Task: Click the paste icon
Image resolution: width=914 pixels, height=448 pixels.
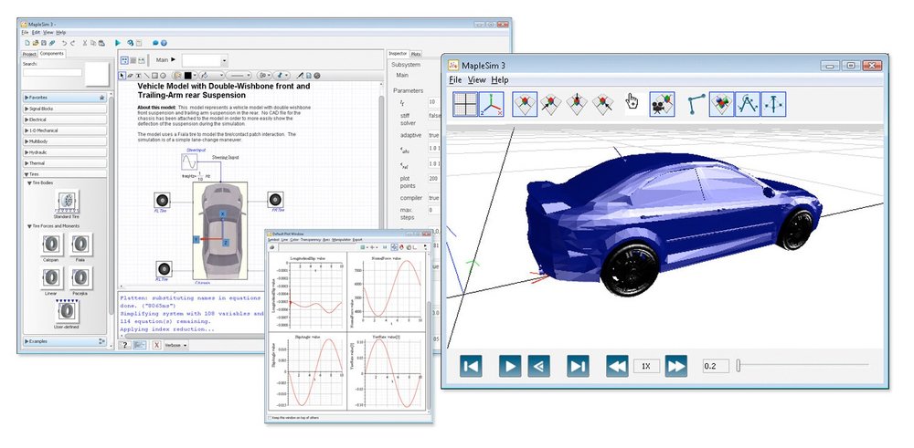Action: [x=101, y=43]
